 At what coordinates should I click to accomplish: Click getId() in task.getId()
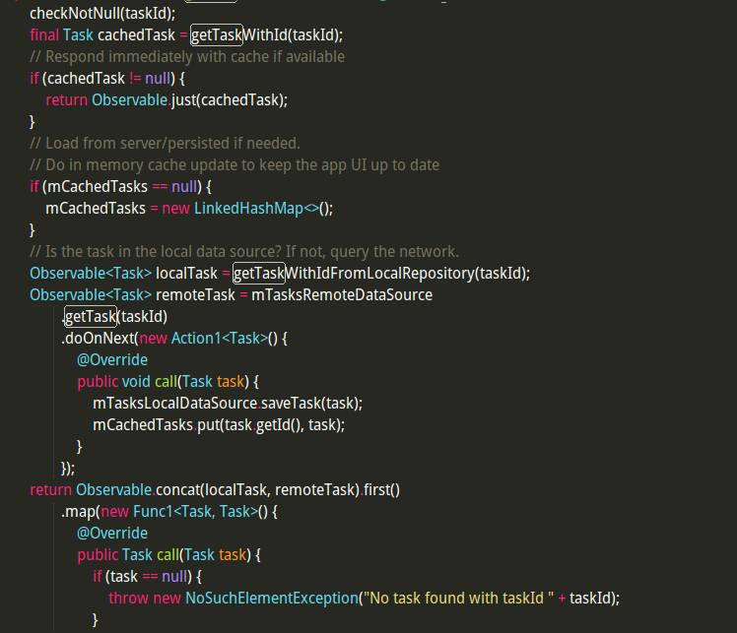click(x=280, y=424)
